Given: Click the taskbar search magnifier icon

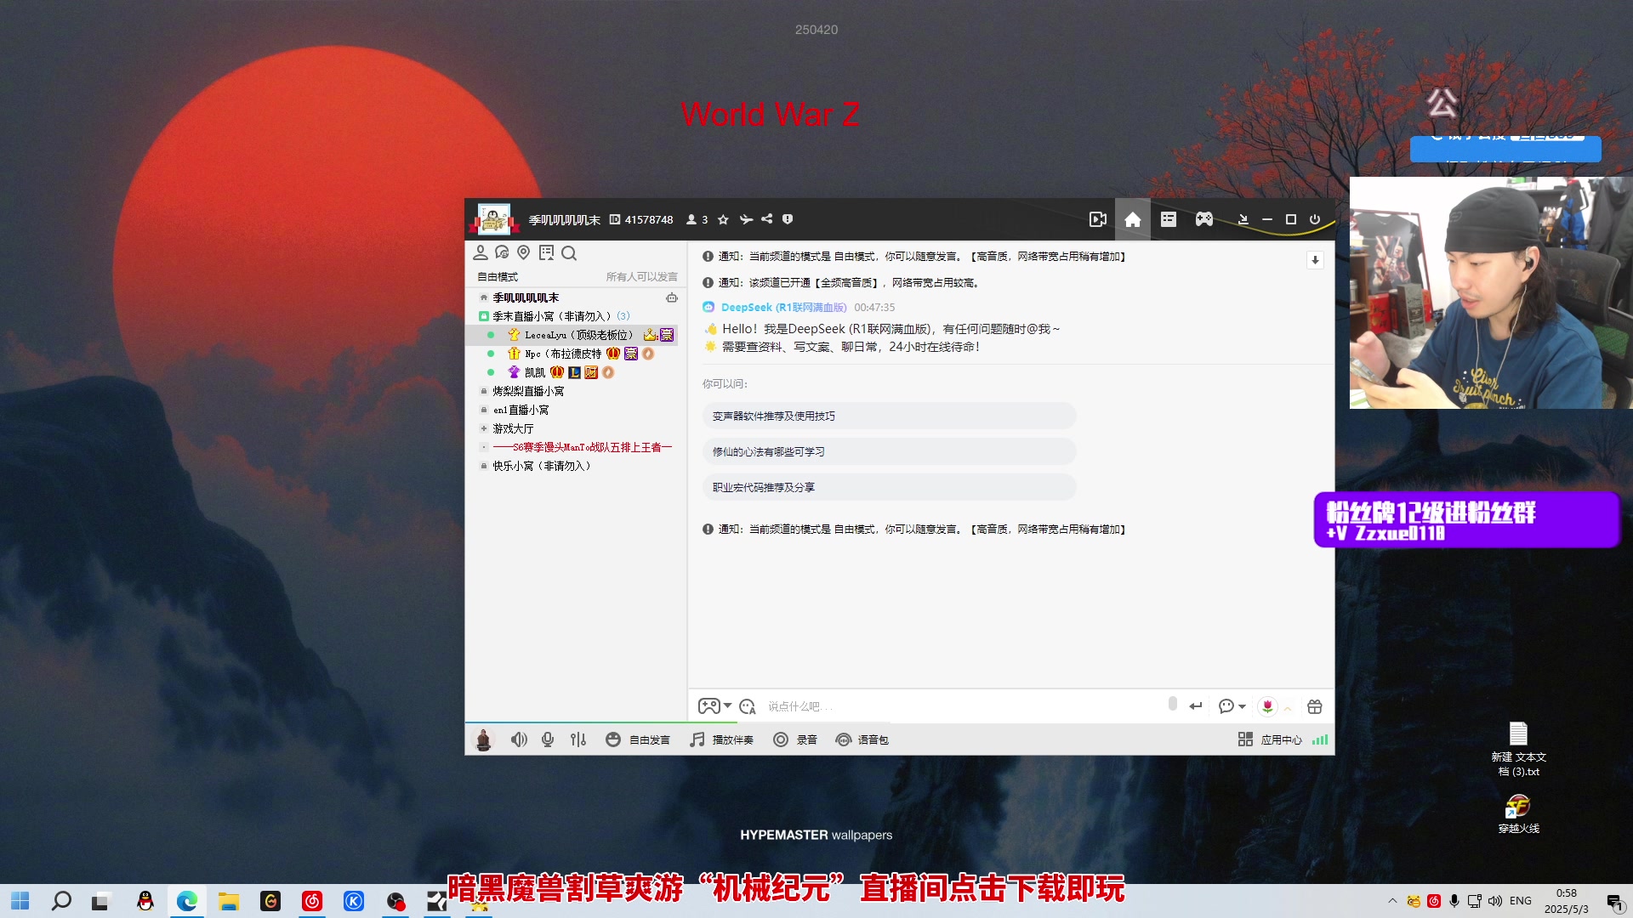Looking at the screenshot, I should click(x=61, y=901).
